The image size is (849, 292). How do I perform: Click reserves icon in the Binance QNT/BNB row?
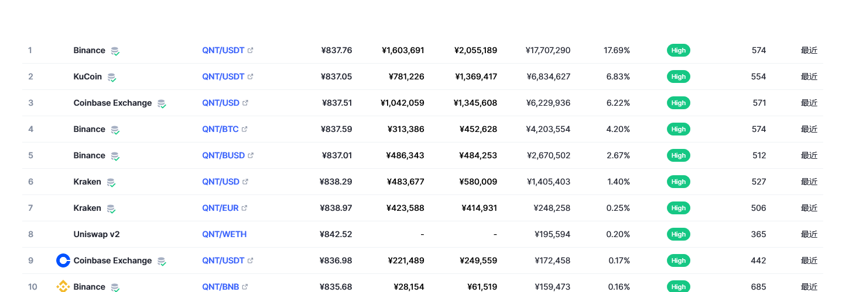pos(115,287)
